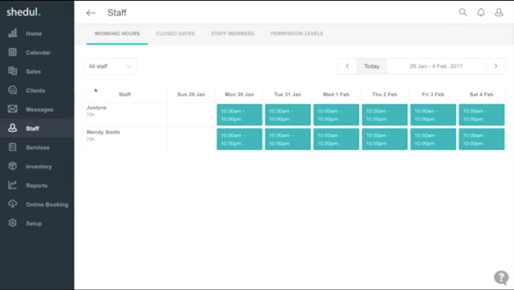Edit Justyne's Monday 30 Jan shift block
The image size is (514, 290).
(239, 115)
